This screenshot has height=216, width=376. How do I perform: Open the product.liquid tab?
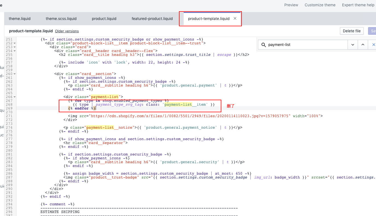tap(104, 19)
